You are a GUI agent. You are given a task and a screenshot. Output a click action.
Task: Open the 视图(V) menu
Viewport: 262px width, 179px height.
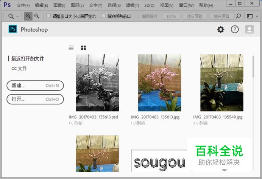(x=167, y=5)
